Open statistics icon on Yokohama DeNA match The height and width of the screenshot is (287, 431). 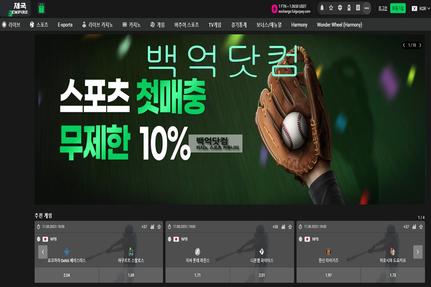point(152,227)
